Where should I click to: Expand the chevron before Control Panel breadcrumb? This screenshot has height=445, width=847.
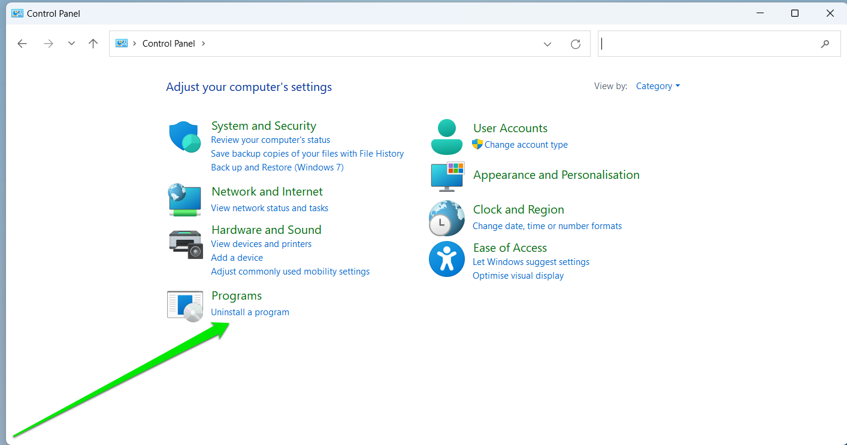[135, 44]
